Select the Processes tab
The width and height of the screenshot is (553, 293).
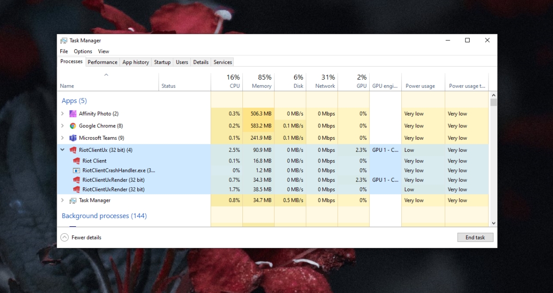point(71,62)
